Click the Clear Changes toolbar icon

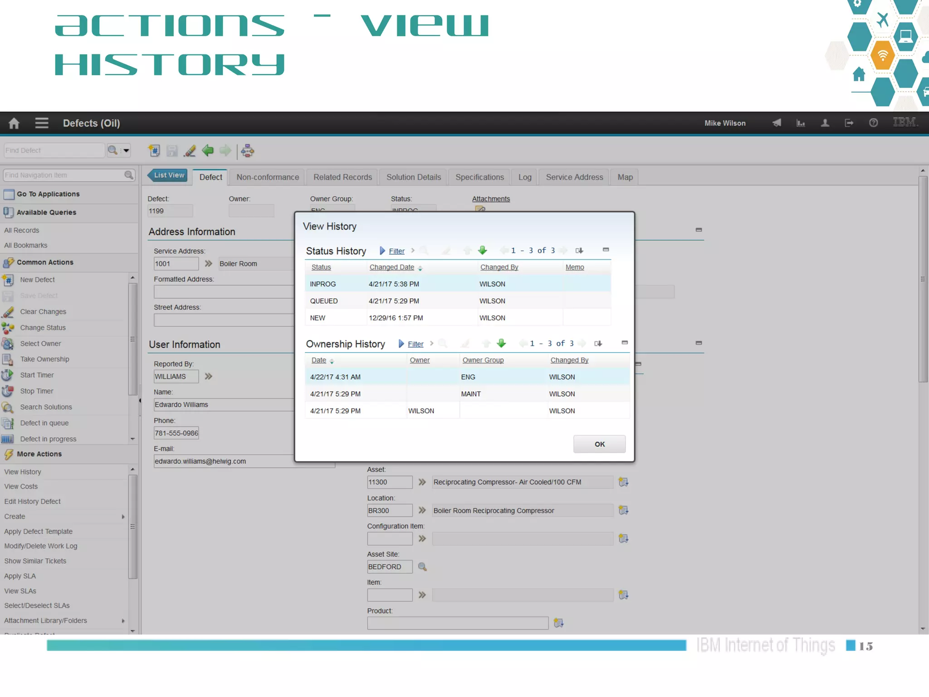click(x=190, y=151)
